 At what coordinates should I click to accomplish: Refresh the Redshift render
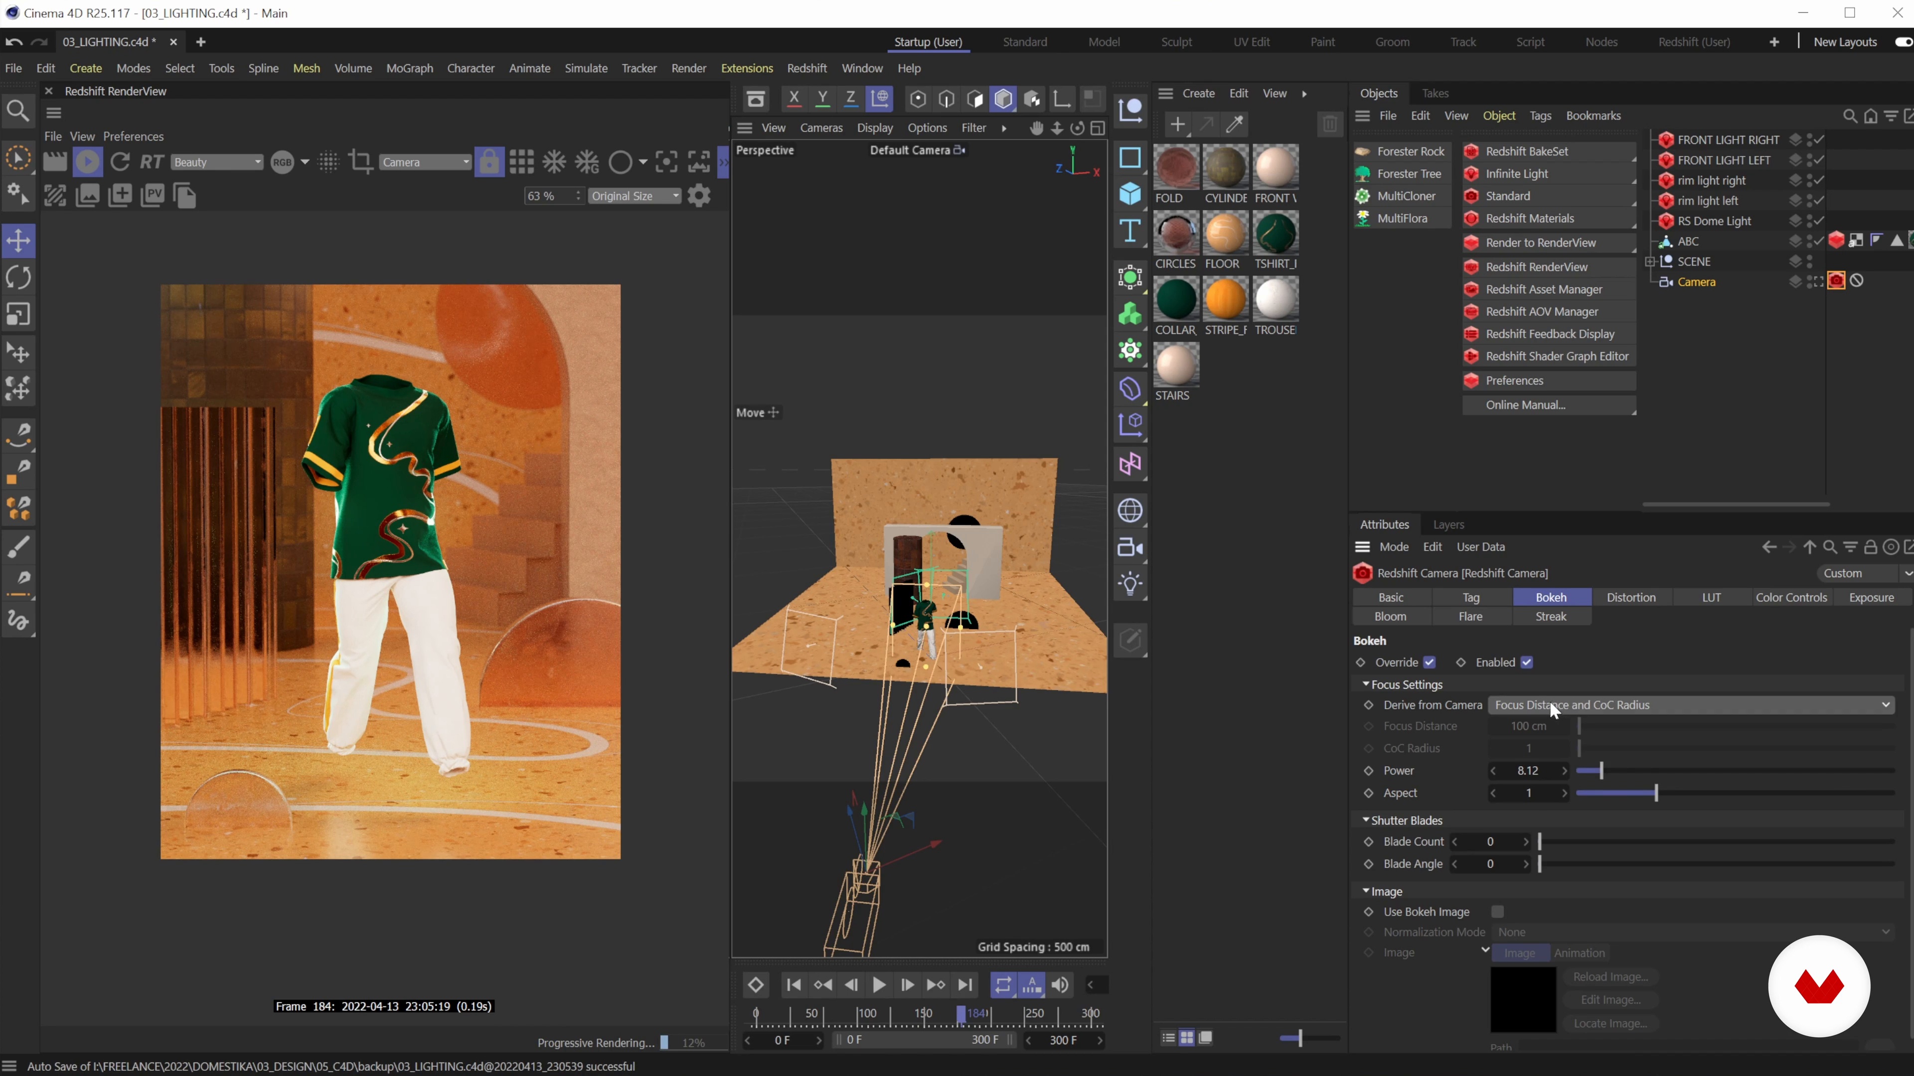120,162
